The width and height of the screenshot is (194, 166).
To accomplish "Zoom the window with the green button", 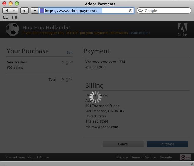I will (17, 4).
